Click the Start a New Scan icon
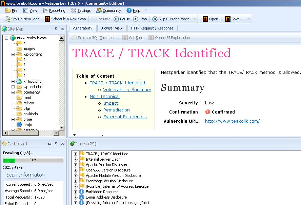 coord(7,19)
